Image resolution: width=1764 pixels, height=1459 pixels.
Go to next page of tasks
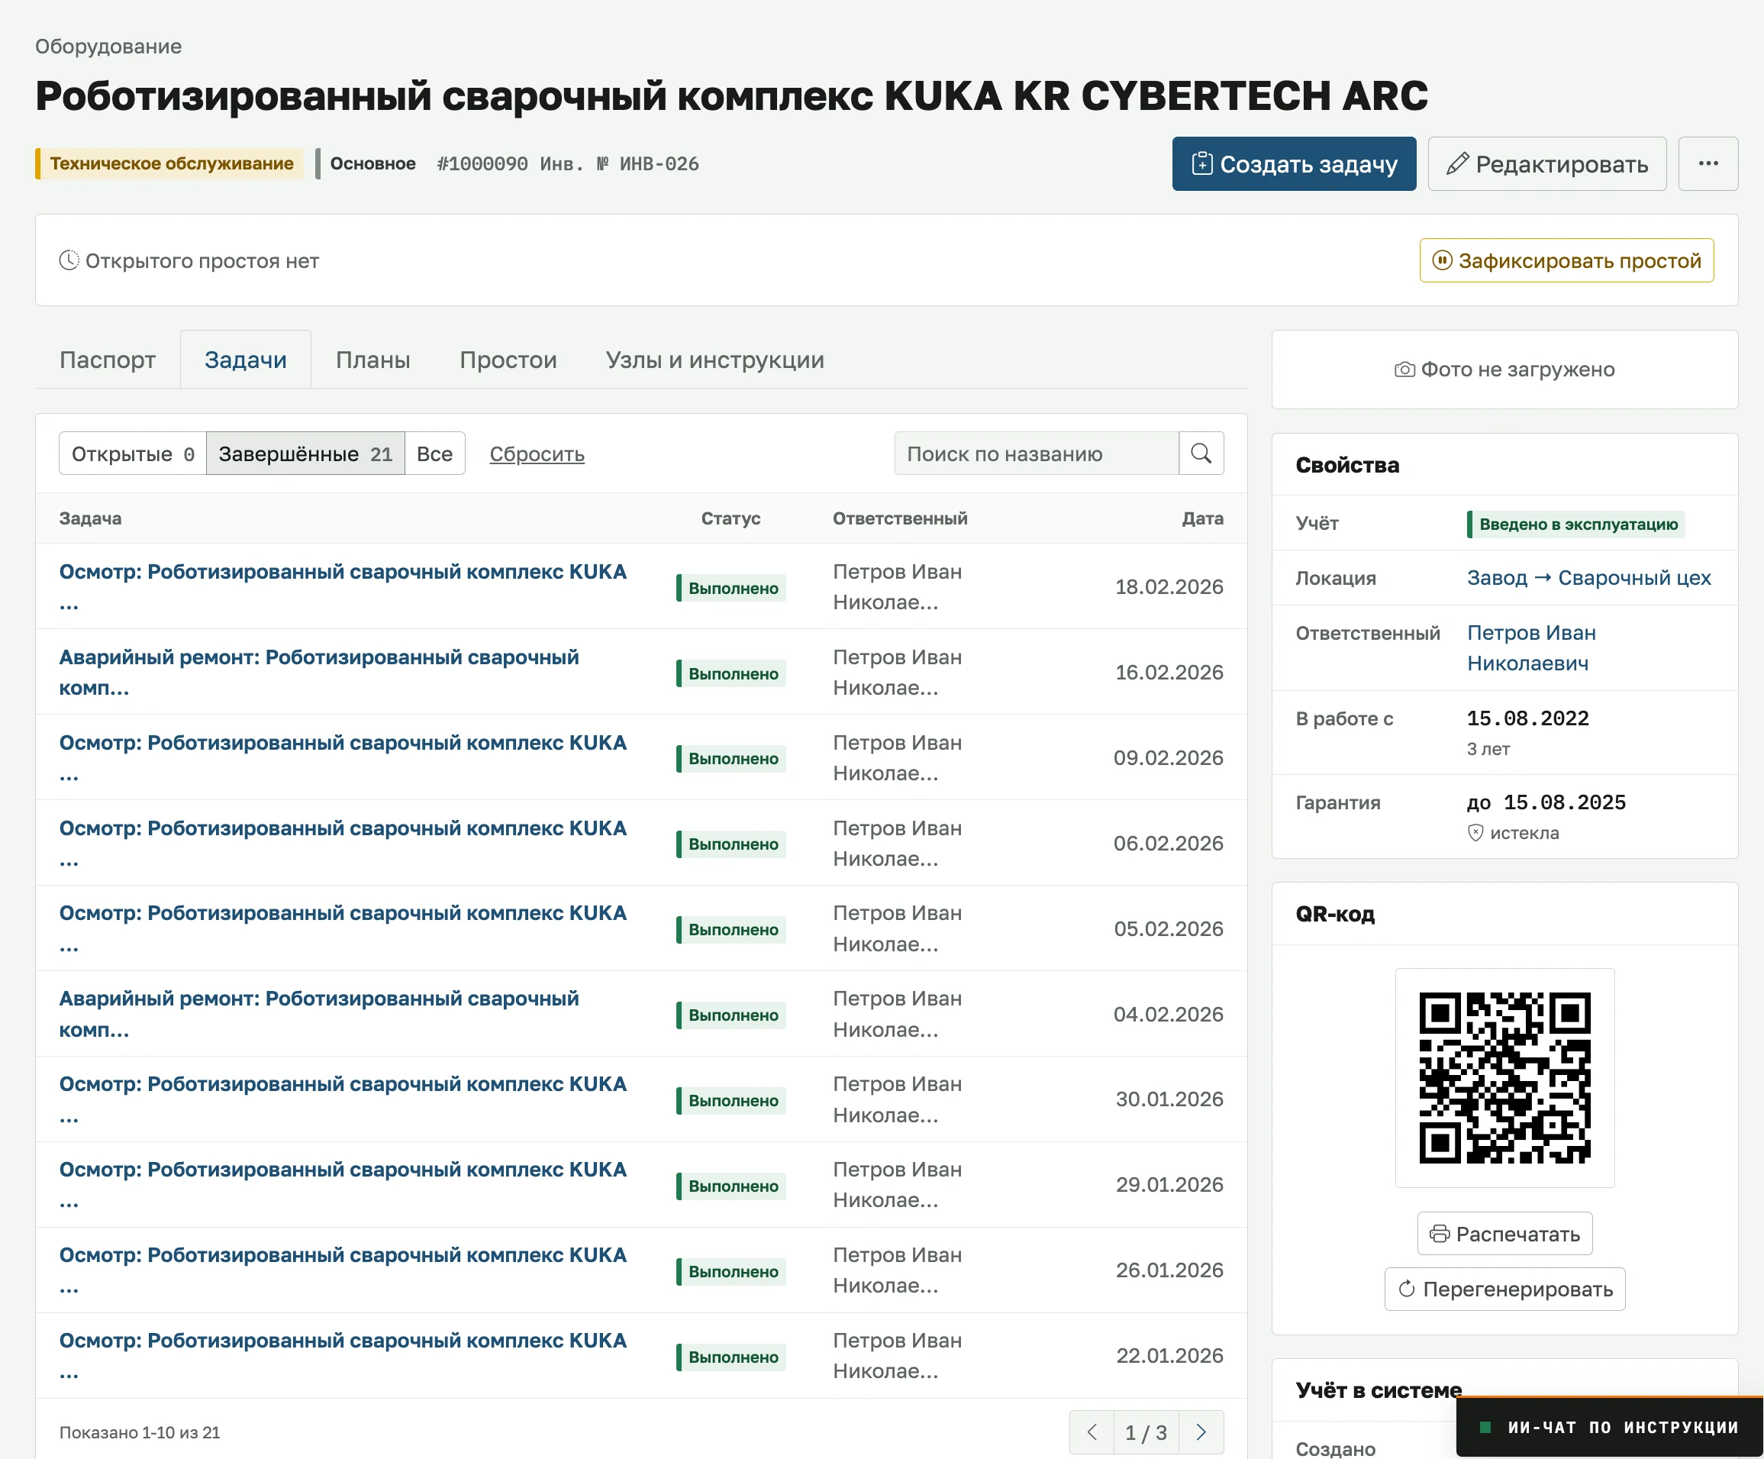pyautogui.click(x=1201, y=1432)
